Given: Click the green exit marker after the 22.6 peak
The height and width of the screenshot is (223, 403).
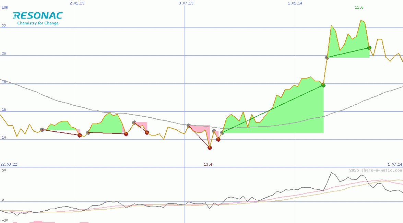Looking at the screenshot, I should 369,48.
